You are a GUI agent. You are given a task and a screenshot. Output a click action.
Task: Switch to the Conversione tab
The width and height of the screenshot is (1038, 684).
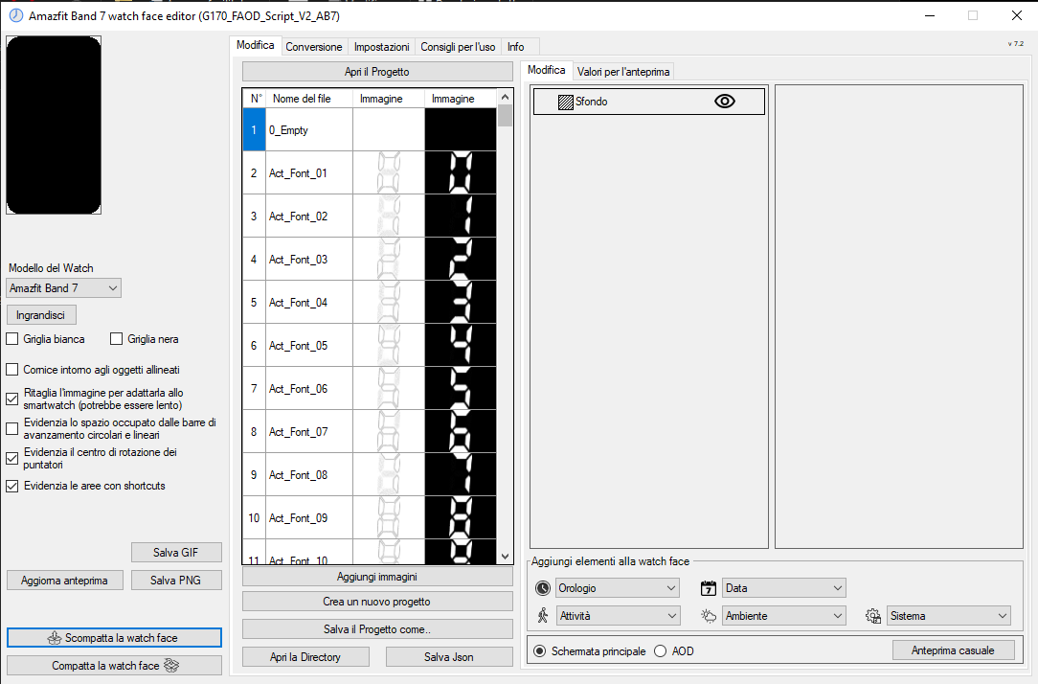point(314,47)
